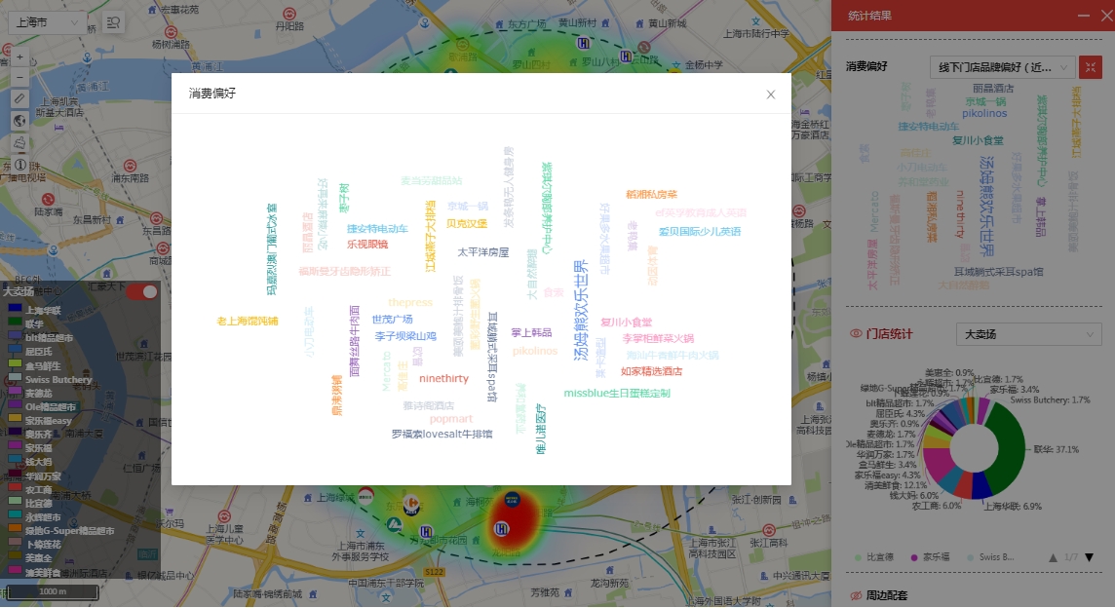Click 统计结果 panel header title

(x=869, y=16)
